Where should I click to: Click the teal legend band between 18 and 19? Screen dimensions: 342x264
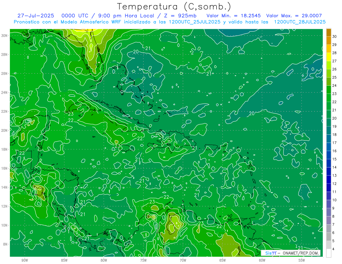click(x=329, y=130)
